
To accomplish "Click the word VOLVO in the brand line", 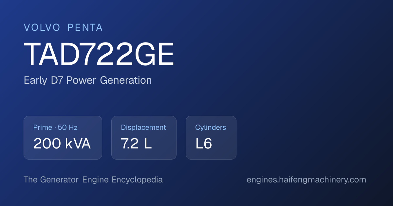I will (x=42, y=28).
